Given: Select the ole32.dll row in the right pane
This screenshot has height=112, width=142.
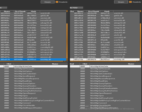Looking at the screenshot, I should coord(105,35).
